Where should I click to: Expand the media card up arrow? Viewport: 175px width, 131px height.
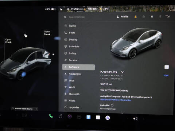click(36, 109)
